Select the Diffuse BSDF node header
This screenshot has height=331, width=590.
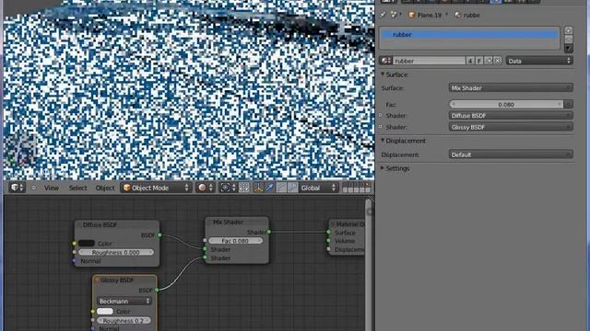pos(117,224)
